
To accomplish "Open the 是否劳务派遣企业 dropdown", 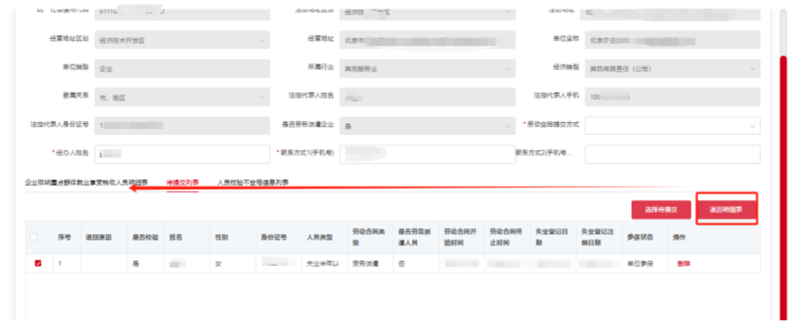I will [x=507, y=126].
